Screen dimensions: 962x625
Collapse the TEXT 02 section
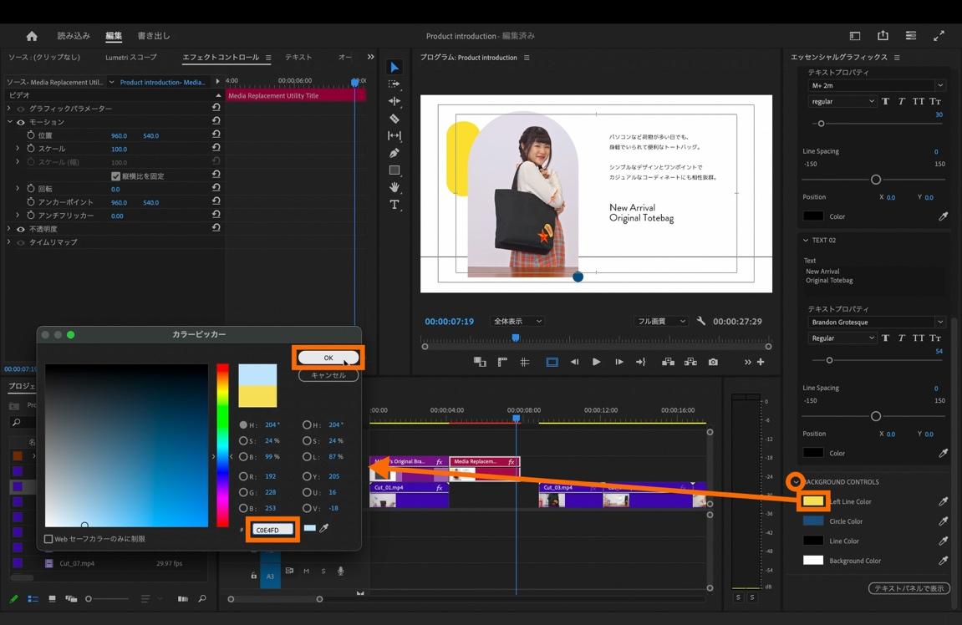806,241
